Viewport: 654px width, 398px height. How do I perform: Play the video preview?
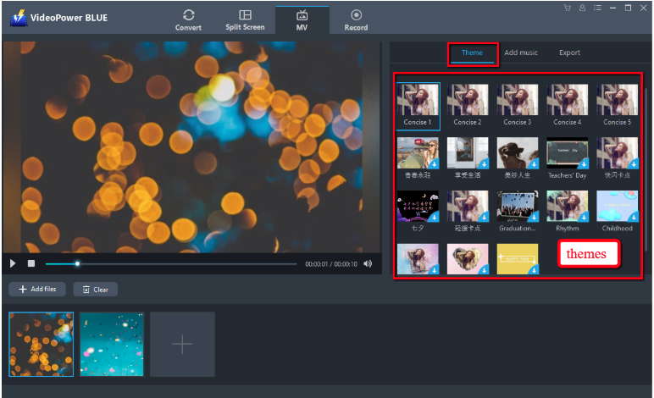click(x=13, y=263)
